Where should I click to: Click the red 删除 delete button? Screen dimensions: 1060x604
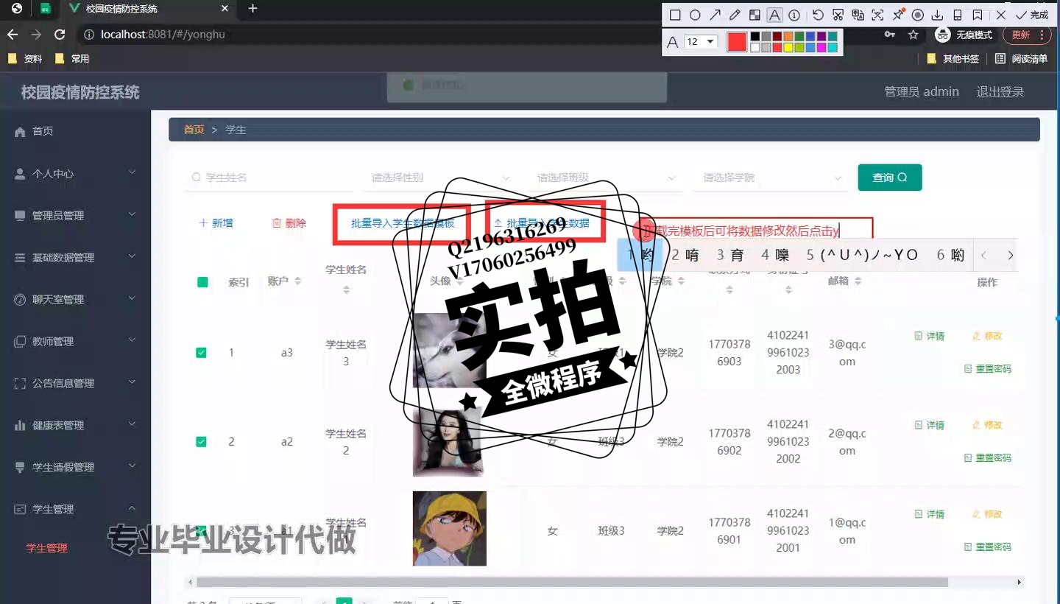click(x=289, y=223)
